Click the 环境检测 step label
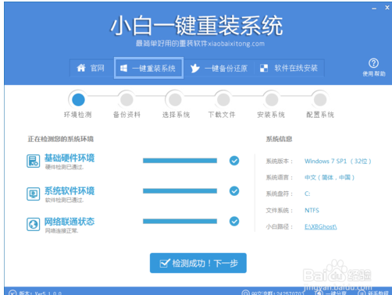Image resolution: width=392 pixels, height=295 pixels. 77,115
